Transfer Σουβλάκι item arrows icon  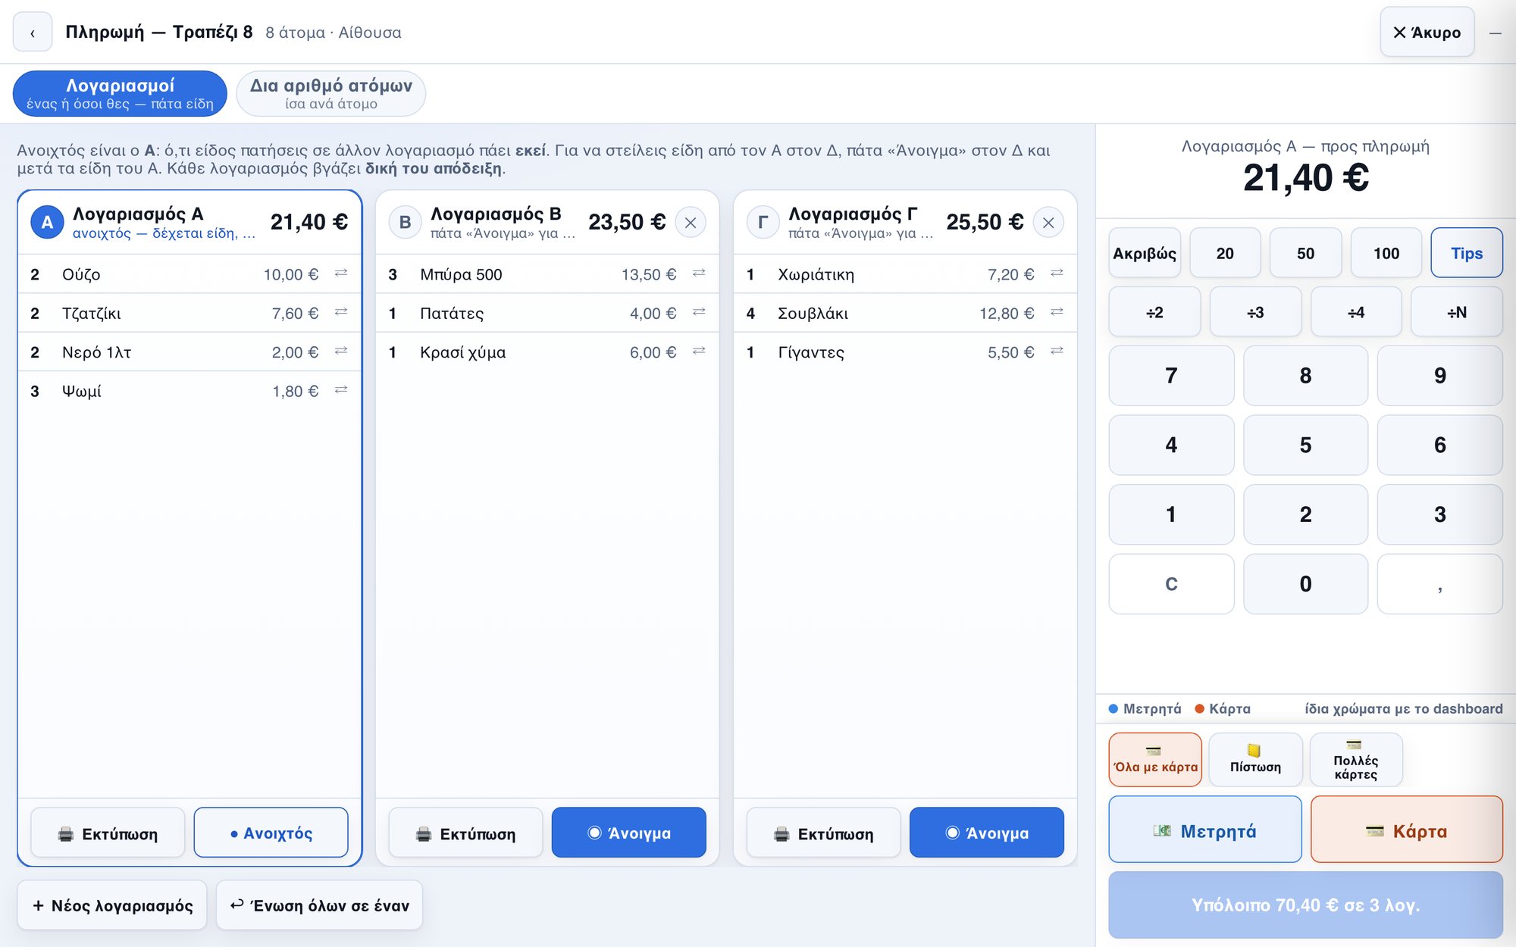(1057, 312)
